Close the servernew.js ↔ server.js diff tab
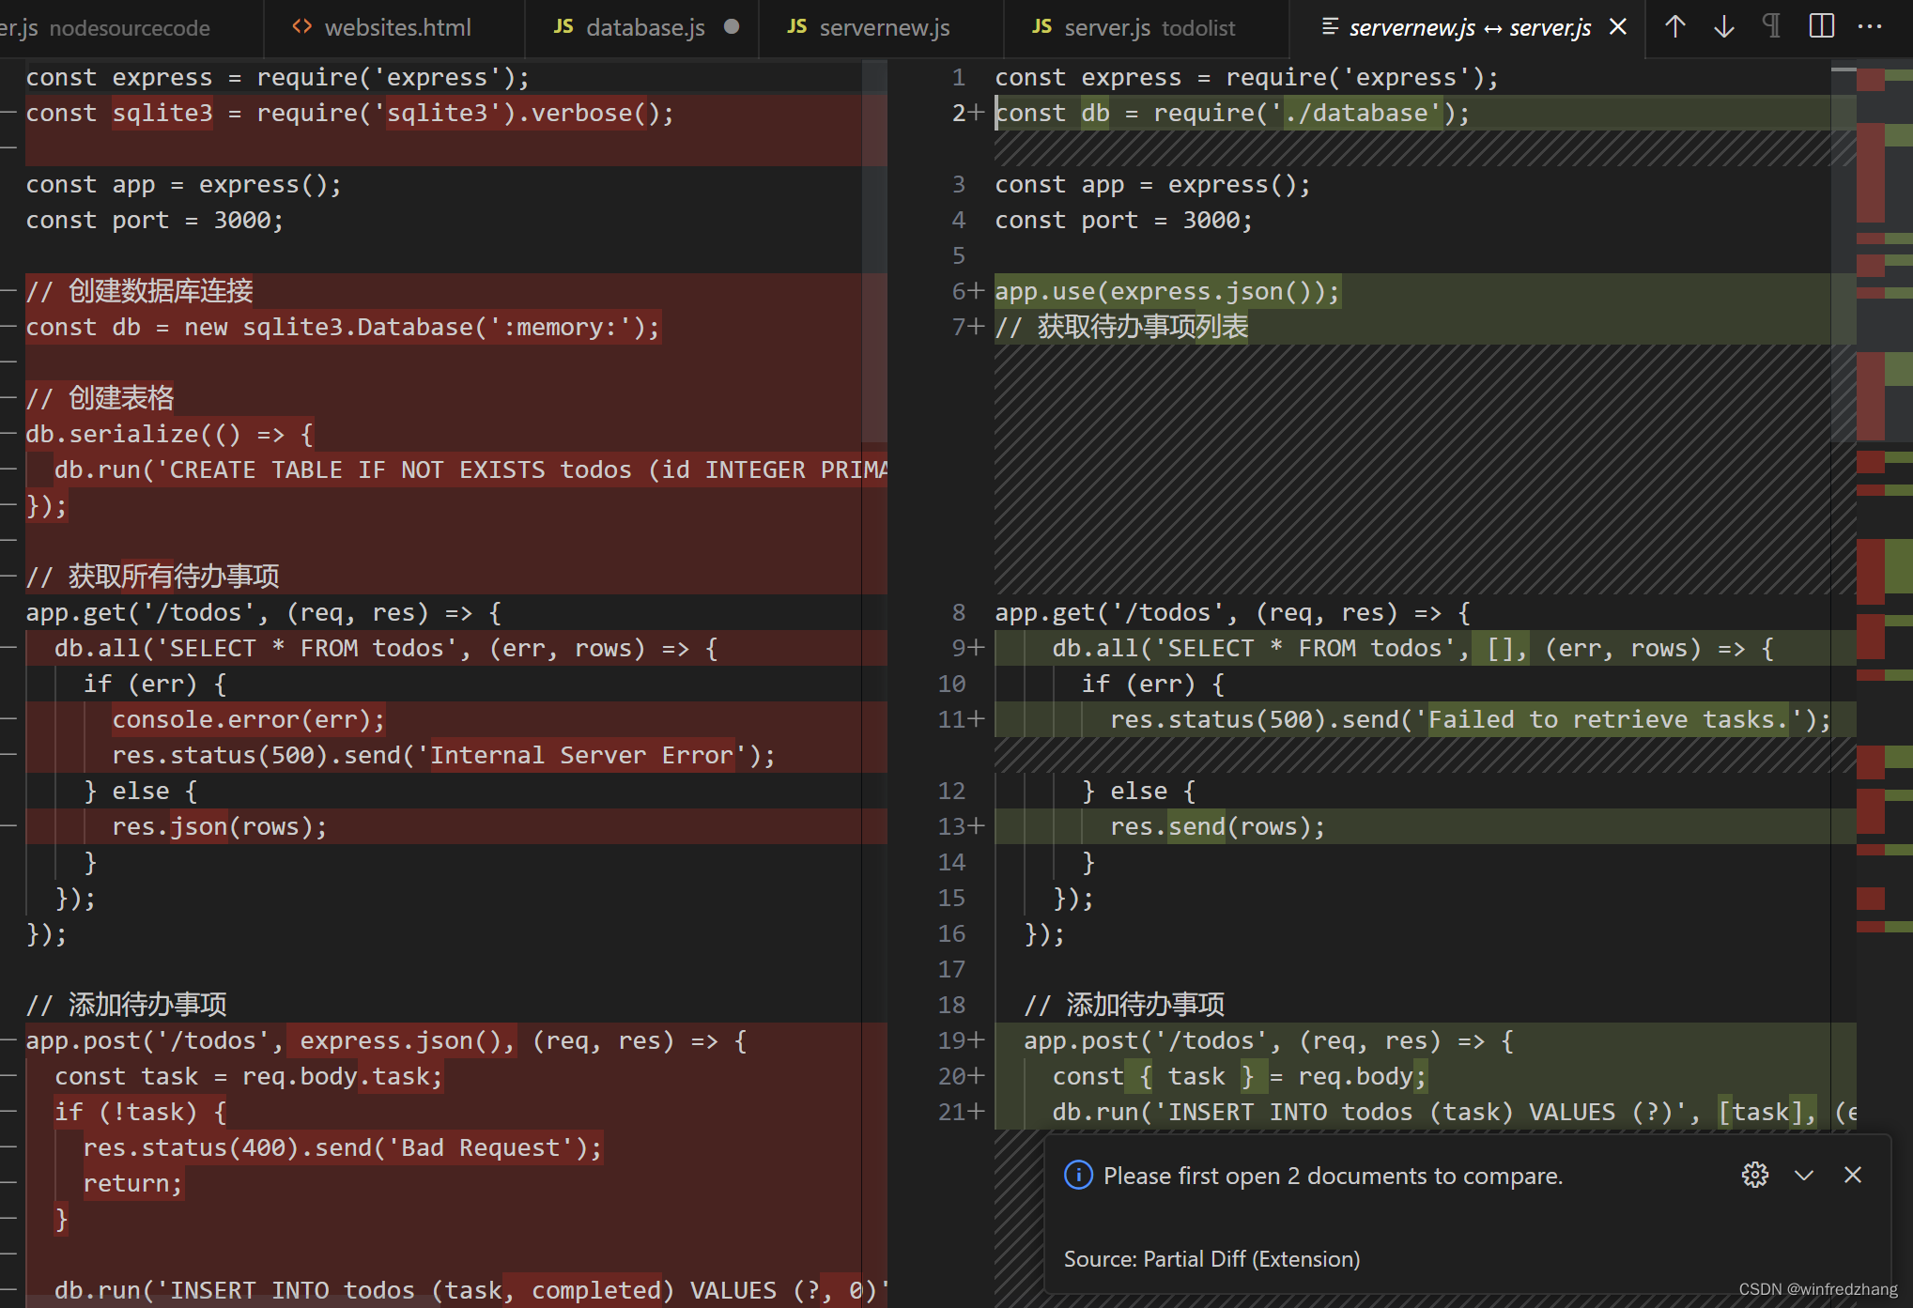 tap(1618, 27)
